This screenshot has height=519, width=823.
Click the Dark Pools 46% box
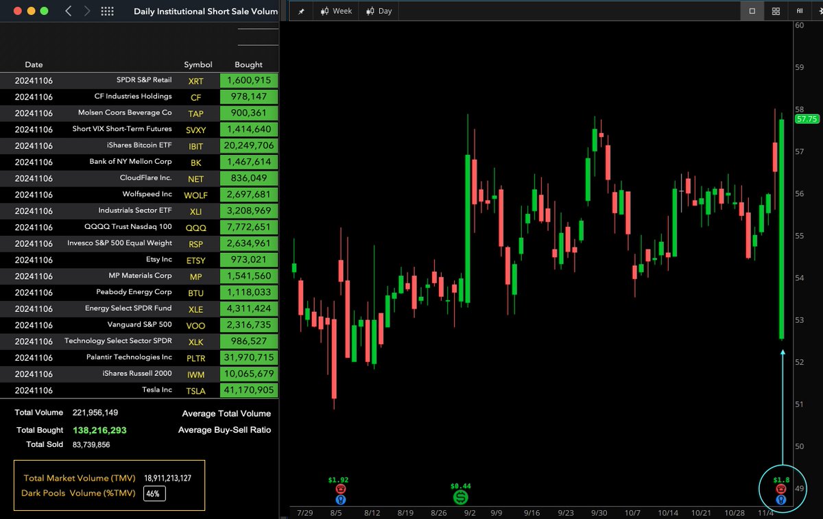tap(154, 494)
